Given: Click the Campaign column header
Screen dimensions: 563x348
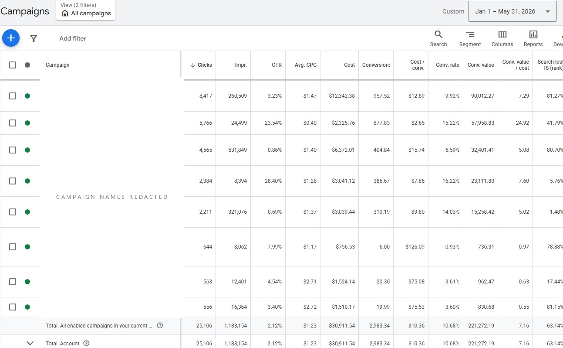Looking at the screenshot, I should click(x=57, y=65).
